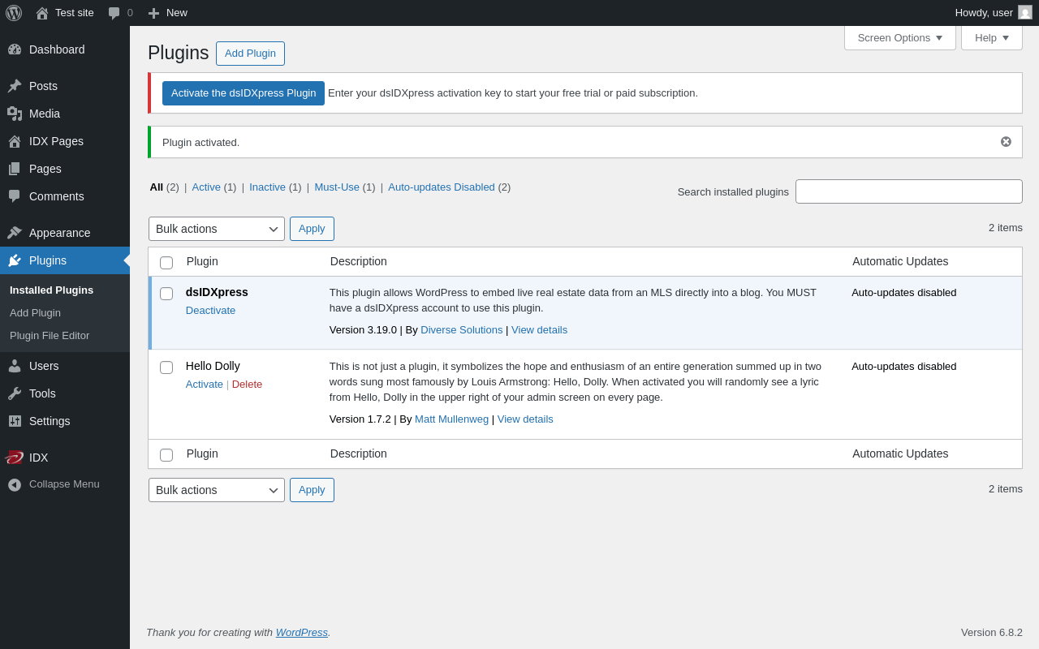Click the dsIDXpress plugin name
This screenshot has height=649, width=1039.
tap(217, 292)
